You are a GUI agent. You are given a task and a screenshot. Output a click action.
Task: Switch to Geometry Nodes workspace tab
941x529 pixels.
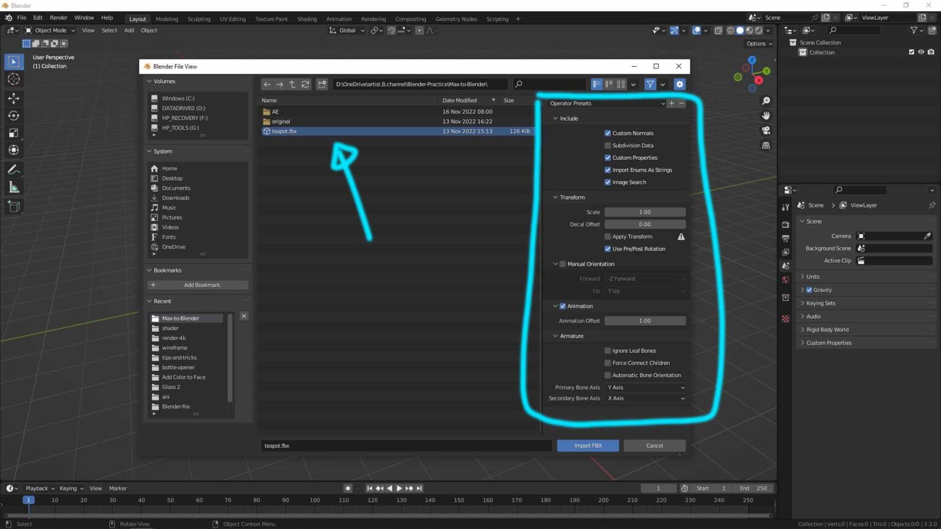[x=456, y=19]
